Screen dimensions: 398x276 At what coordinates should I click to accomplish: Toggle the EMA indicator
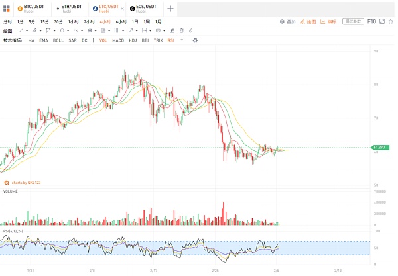[x=44, y=40]
